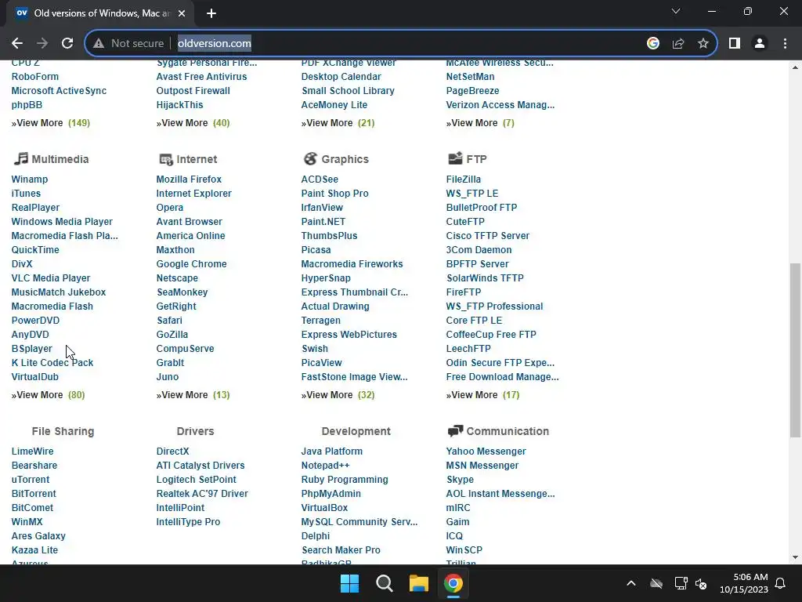Click the Communication chat bubbles icon
This screenshot has width=802, height=602.
coord(455,431)
